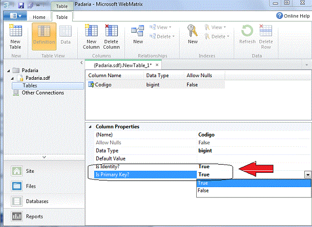Open the Indexes View dropdown
This screenshot has height=227, width=312.
tap(215, 27)
